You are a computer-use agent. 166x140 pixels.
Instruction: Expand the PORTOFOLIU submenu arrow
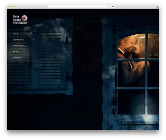[x=34, y=45]
